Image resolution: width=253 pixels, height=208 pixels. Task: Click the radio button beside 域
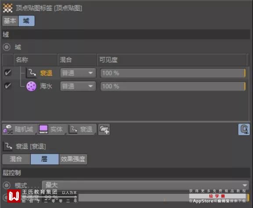(x=7, y=47)
